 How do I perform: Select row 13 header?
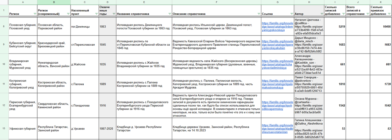click(x=4, y=129)
